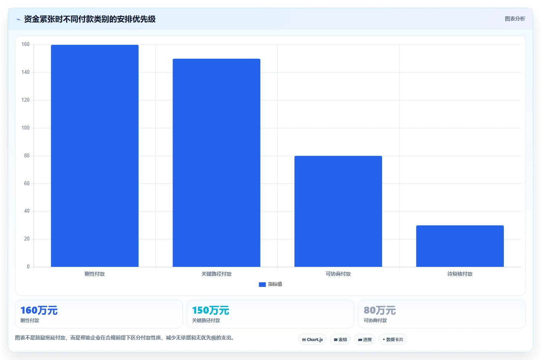Open the 150万元 关键路径付款 data card
541x360 pixels.
click(270, 314)
